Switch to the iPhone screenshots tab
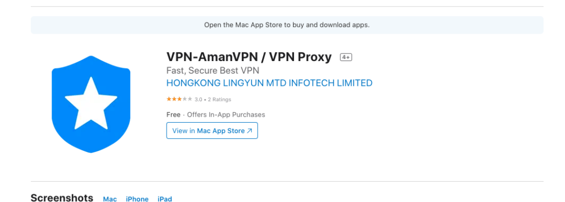This screenshot has height=202, width=565. tap(137, 199)
